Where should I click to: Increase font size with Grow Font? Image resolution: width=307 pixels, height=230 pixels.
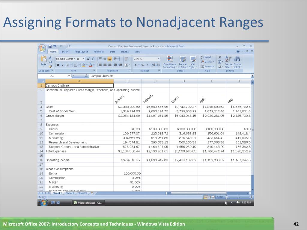(x=88, y=59)
